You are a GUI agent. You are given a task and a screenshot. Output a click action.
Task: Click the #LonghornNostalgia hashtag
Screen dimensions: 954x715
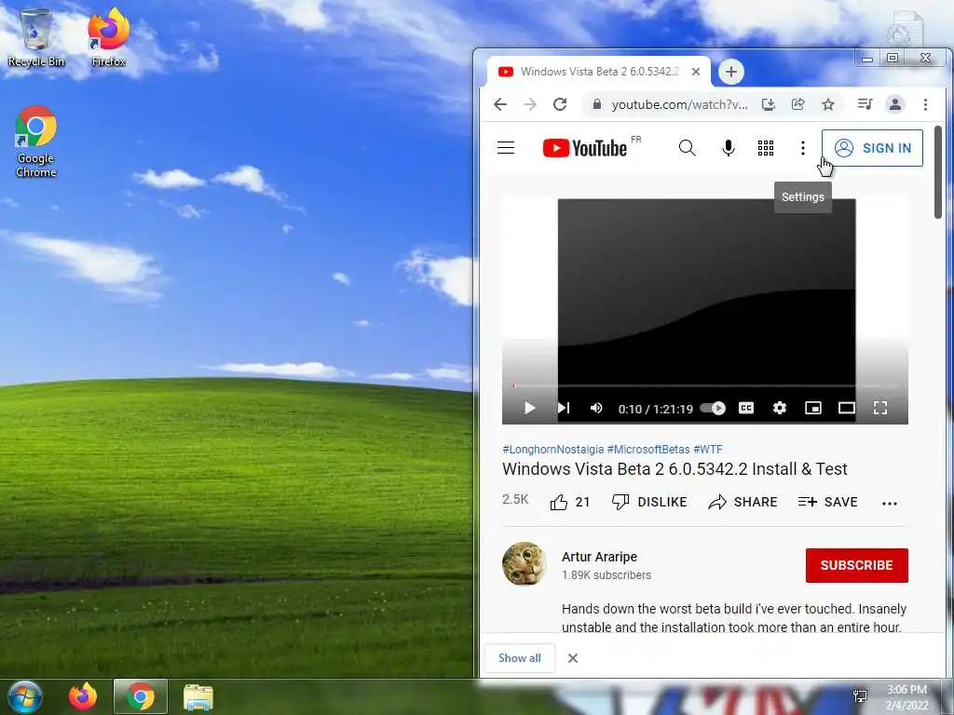[553, 450]
